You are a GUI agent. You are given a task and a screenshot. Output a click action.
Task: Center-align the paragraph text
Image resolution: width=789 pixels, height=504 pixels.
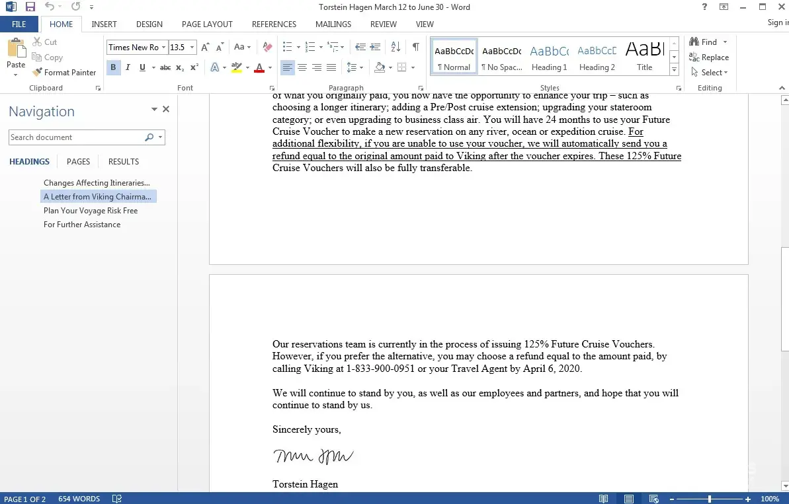pyautogui.click(x=302, y=67)
